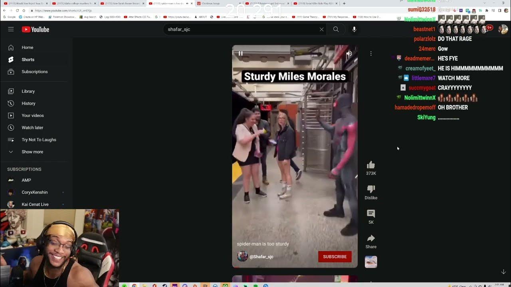Start voice search with microphone icon
511x287 pixels.
(354, 29)
